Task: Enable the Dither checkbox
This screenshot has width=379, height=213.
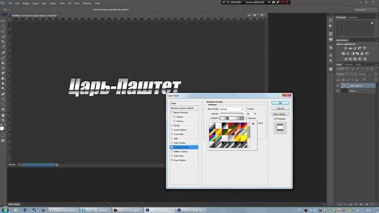Action: click(x=247, y=109)
